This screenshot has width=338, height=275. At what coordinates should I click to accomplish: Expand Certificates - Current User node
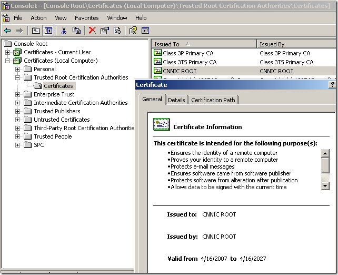(7, 52)
